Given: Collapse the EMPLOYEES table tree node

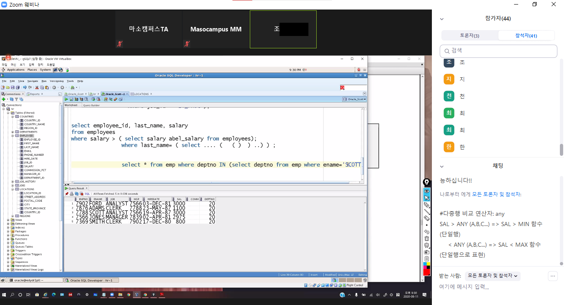Looking at the screenshot, I should pyautogui.click(x=13, y=136).
